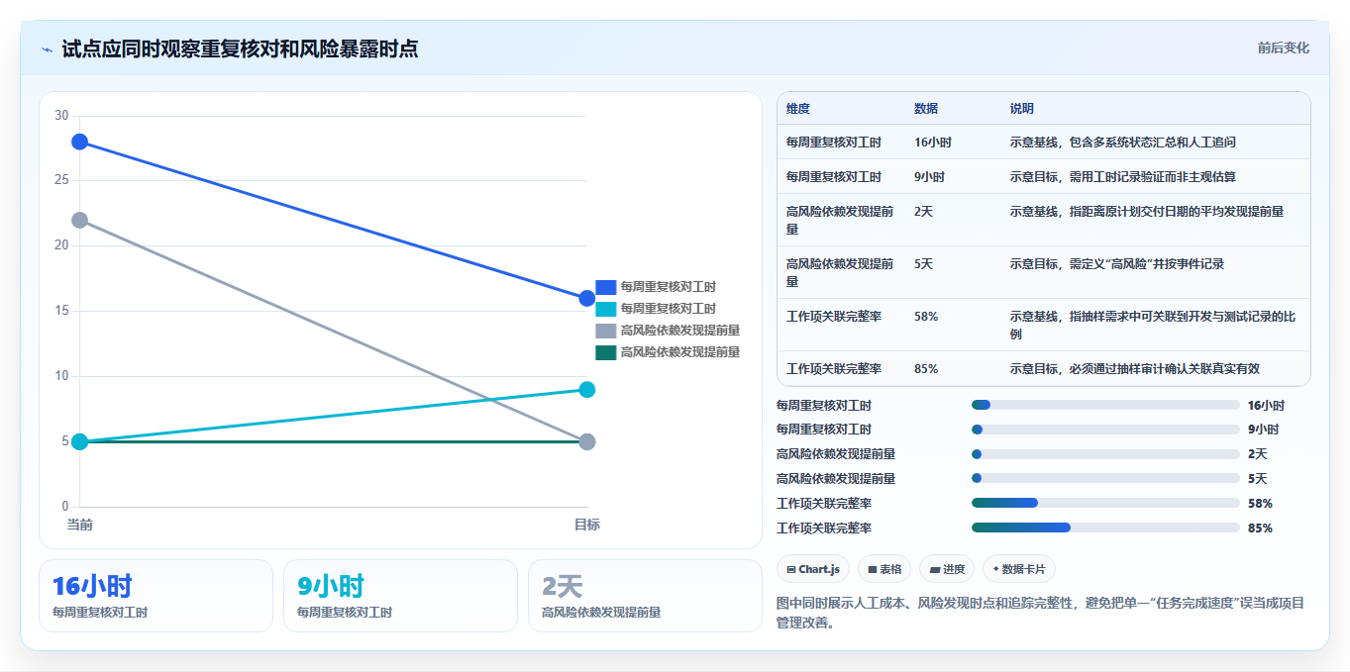The width and height of the screenshot is (1350, 672).
Task: Click the blue 16小时 stat card
Action: (x=156, y=596)
